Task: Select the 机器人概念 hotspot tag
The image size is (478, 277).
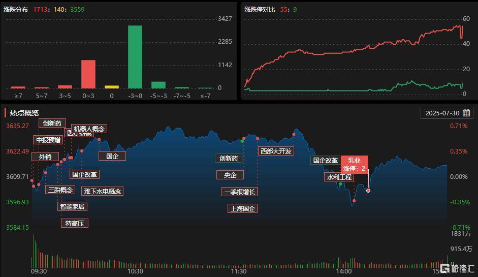Action: (88, 129)
